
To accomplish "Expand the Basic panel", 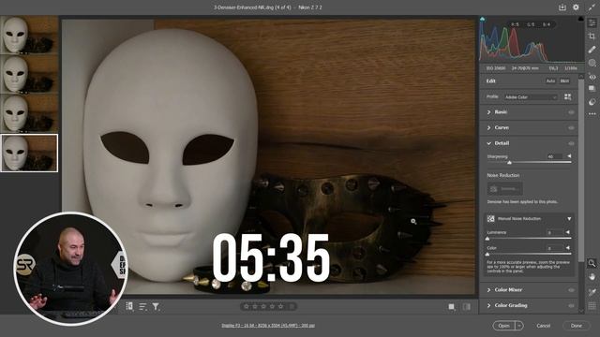I will pyautogui.click(x=488, y=112).
